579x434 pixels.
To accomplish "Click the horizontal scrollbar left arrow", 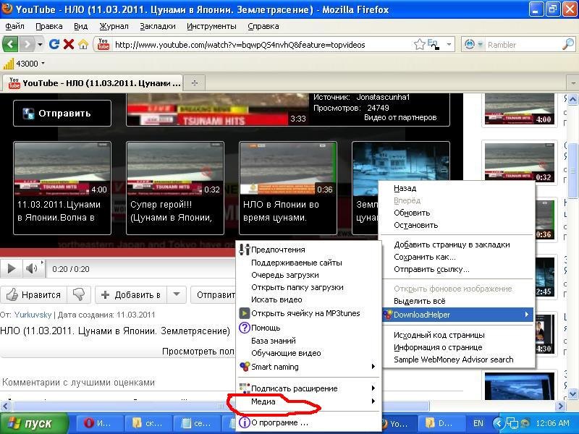I will point(6,407).
